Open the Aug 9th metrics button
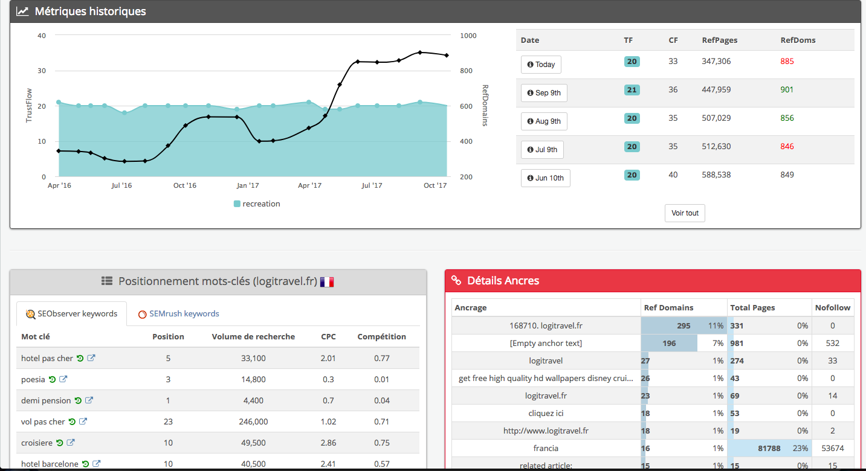866x471 pixels. click(x=544, y=121)
